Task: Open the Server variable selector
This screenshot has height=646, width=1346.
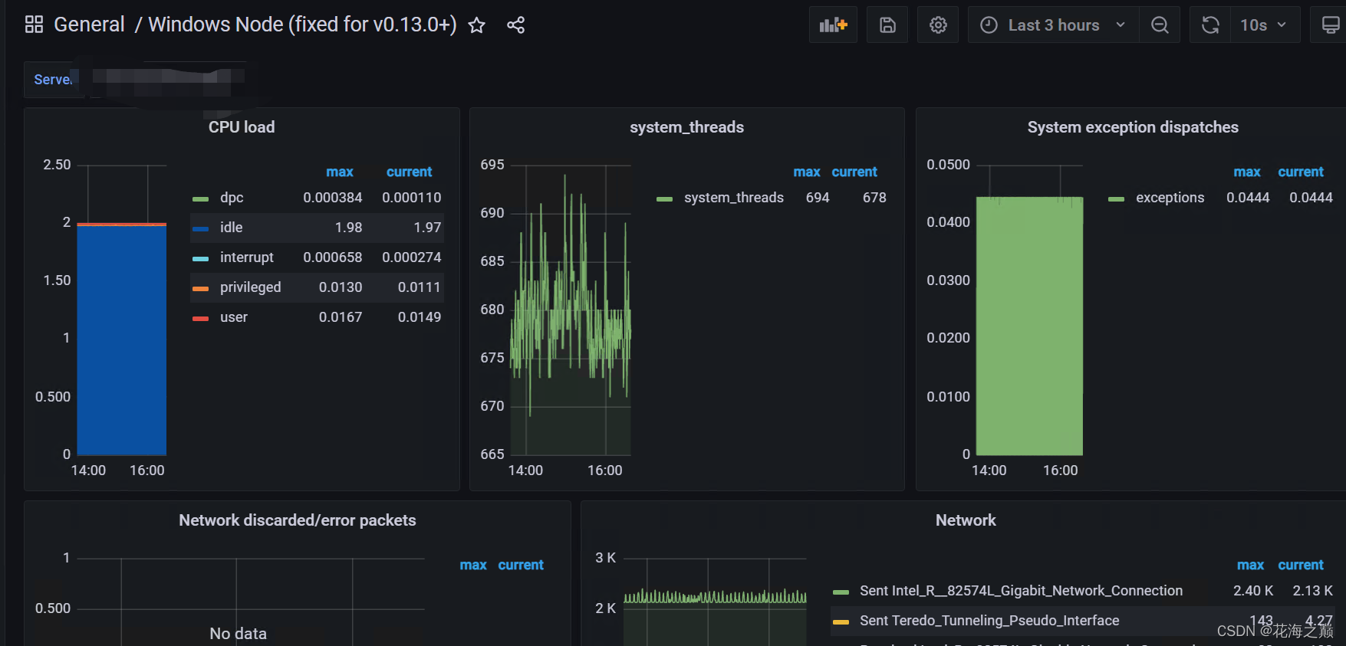Action: click(53, 79)
